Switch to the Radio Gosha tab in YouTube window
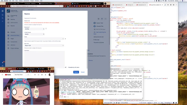 tap(21, 69)
